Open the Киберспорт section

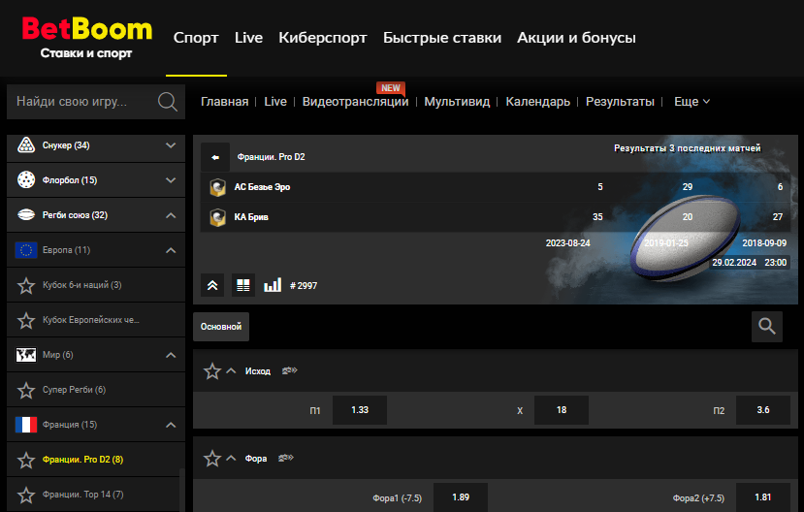(x=323, y=38)
